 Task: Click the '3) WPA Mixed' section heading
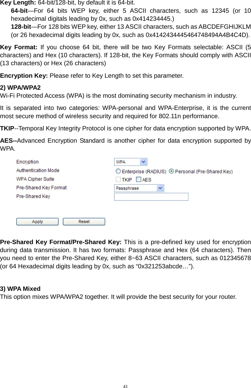coord(20,289)
